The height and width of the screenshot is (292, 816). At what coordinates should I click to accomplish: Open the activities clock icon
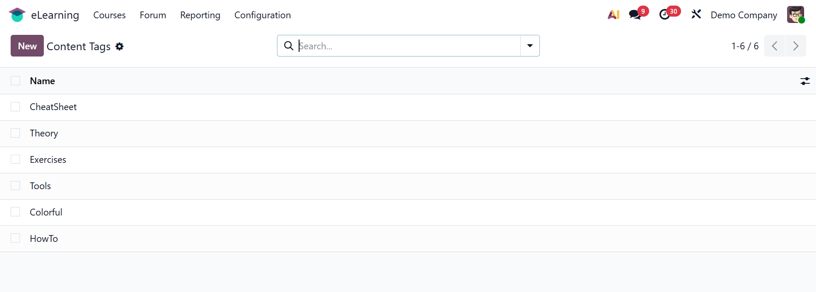664,15
